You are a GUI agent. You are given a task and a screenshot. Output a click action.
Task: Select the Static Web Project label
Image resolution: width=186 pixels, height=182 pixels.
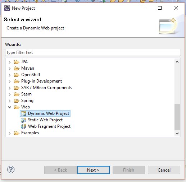(45, 120)
